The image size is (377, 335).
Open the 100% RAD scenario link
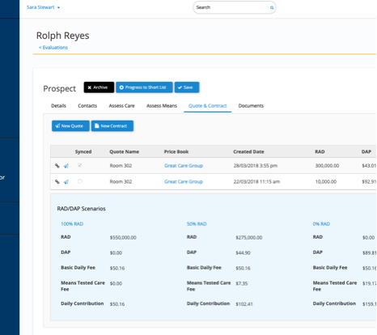coord(72,224)
